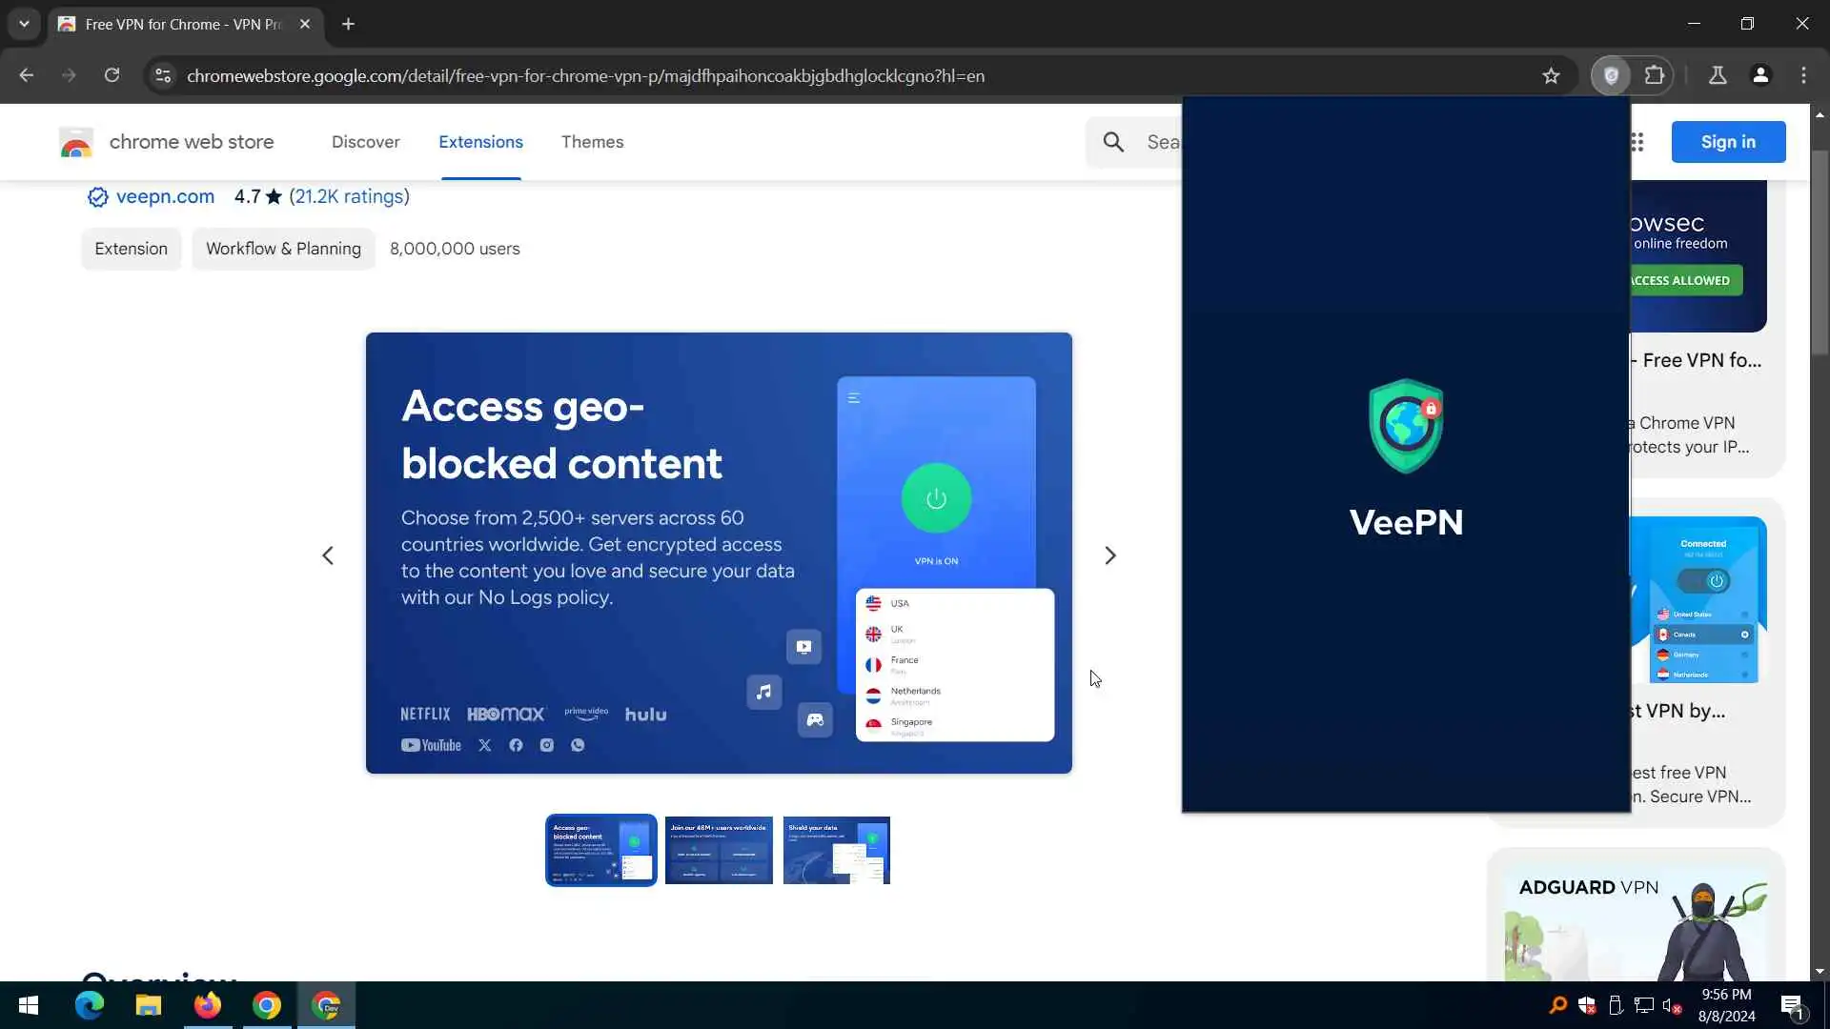Open Firefox from the taskbar

point(207,1005)
